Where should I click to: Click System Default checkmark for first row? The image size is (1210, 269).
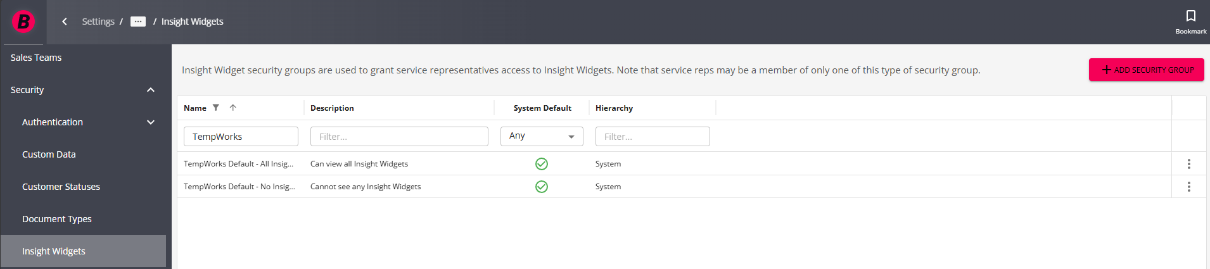(542, 164)
